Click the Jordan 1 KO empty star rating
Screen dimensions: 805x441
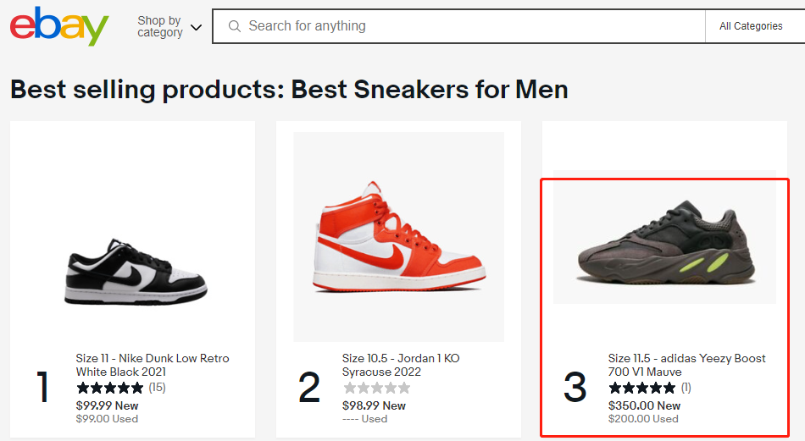coord(376,389)
